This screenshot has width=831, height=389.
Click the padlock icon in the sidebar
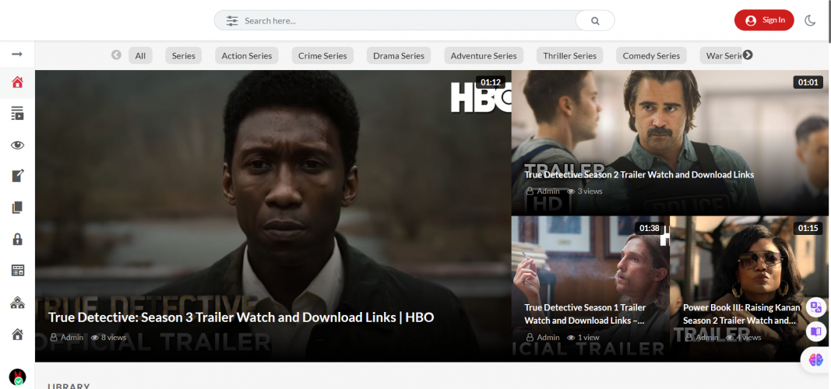pos(17,239)
